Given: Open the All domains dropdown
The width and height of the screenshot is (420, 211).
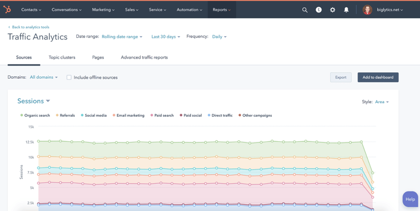Looking at the screenshot, I should (44, 77).
